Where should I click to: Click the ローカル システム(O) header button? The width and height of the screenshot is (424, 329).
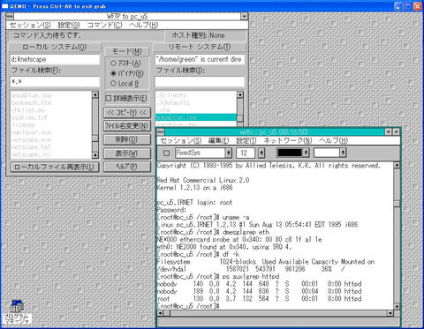pos(55,47)
